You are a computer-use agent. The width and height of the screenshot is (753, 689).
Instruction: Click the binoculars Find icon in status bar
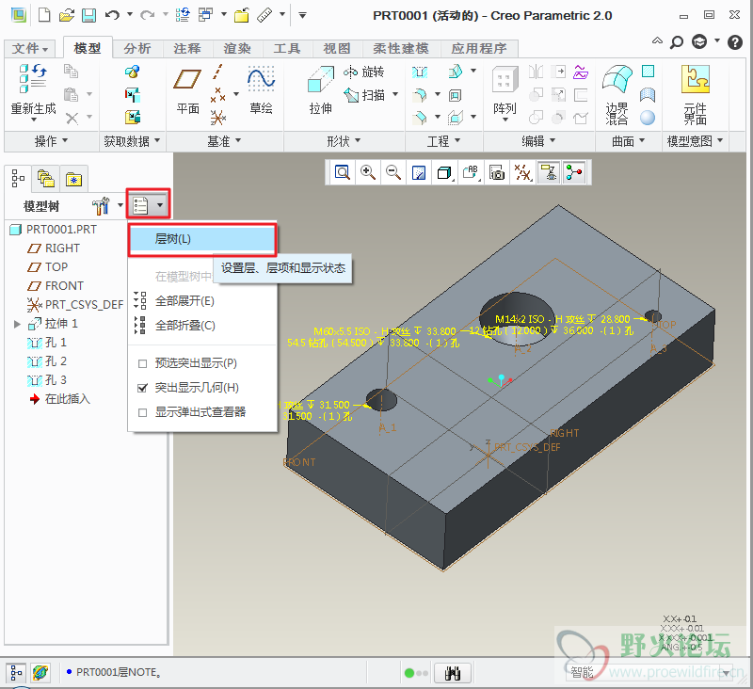(x=453, y=673)
